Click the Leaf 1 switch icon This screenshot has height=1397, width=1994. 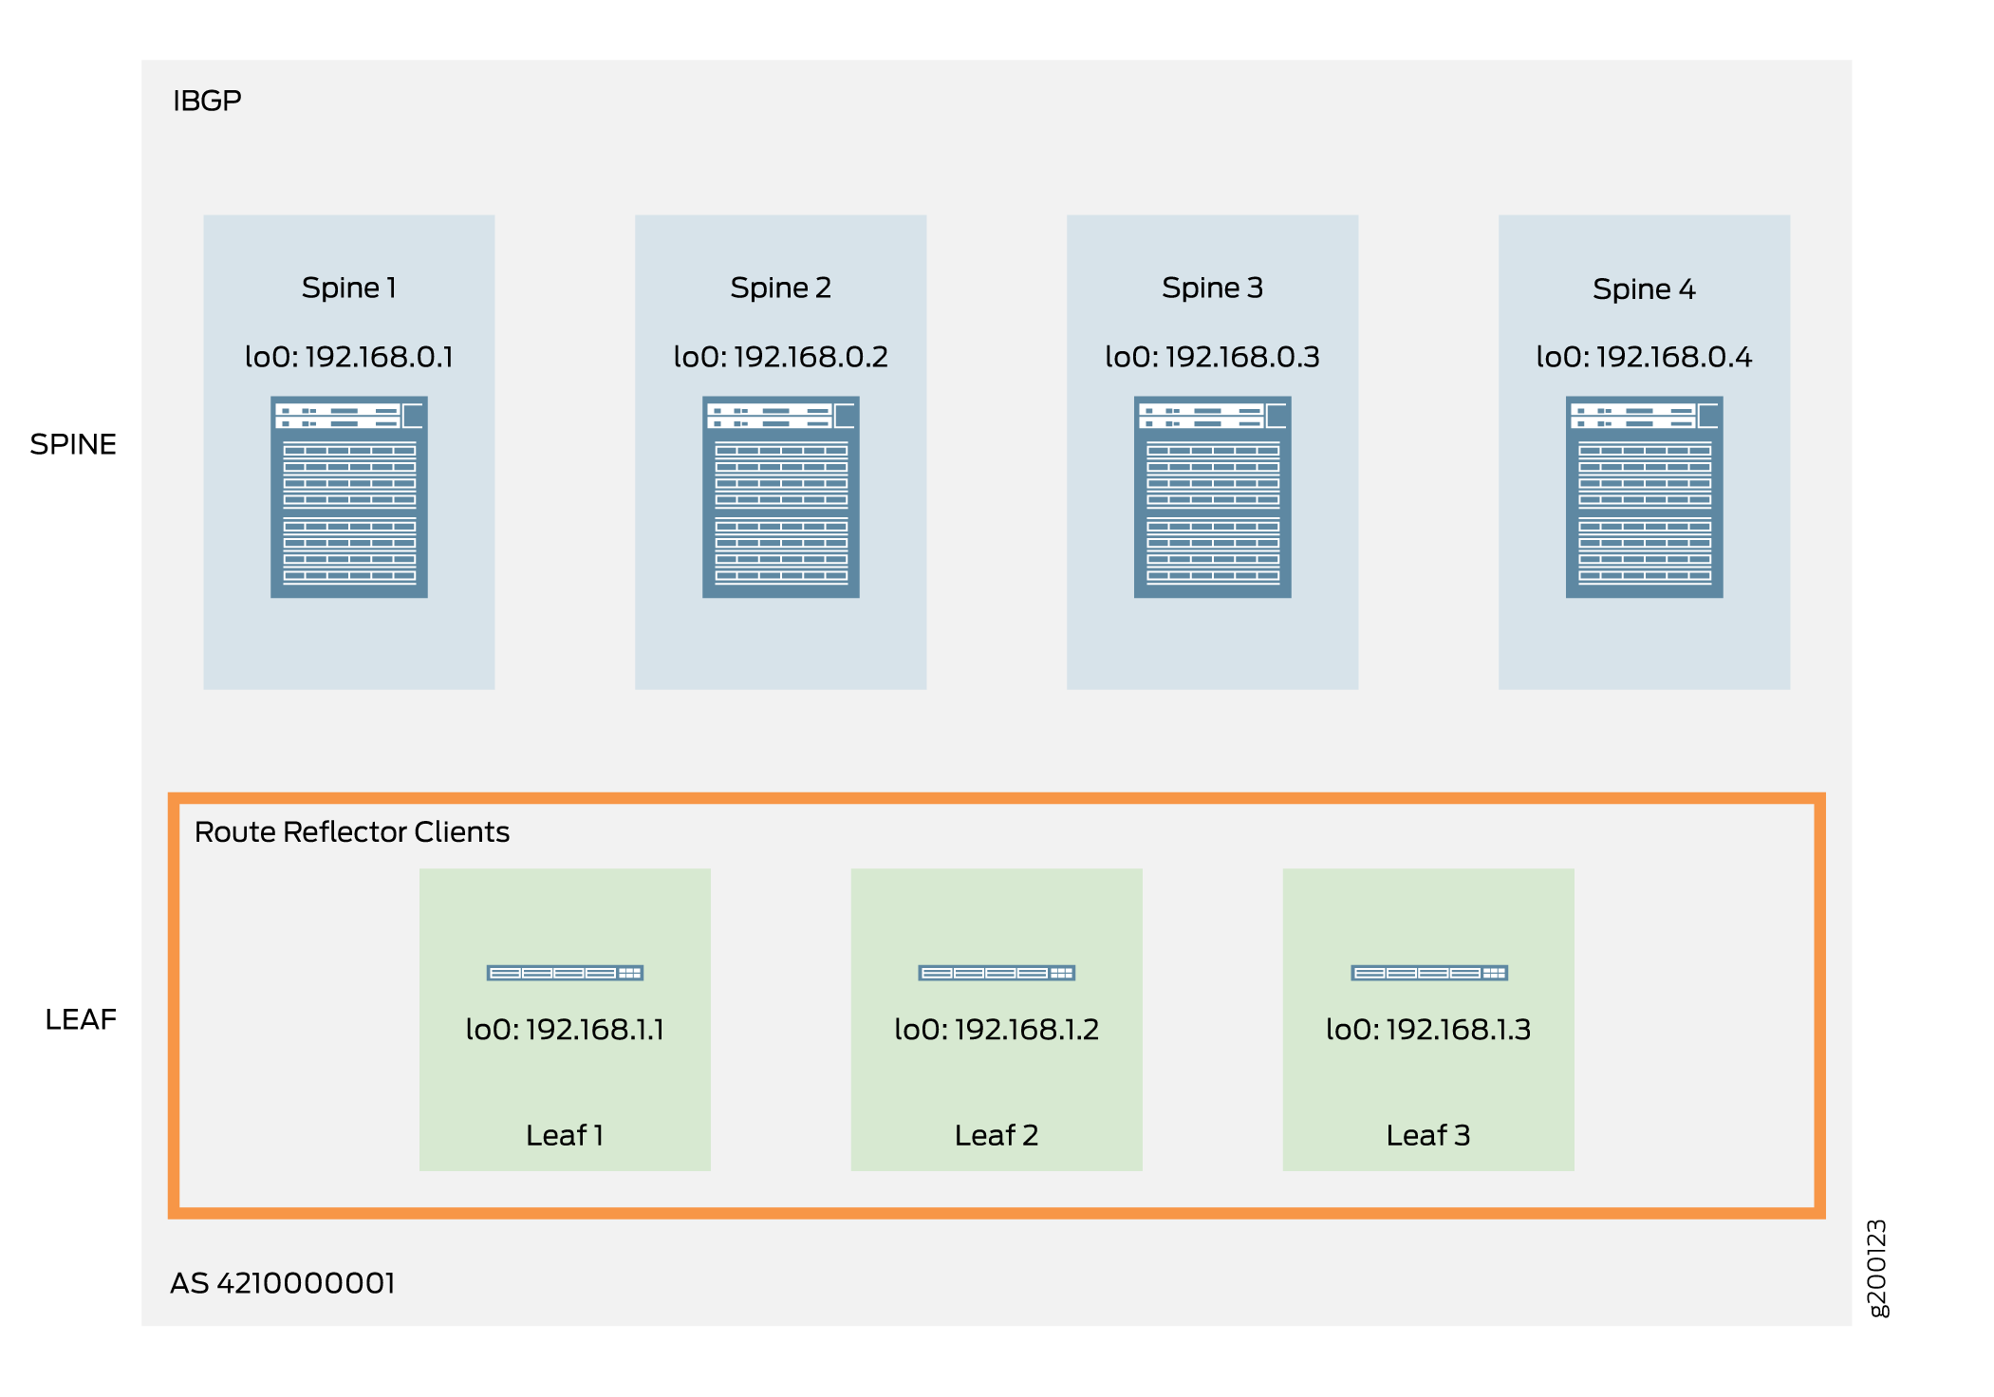pyautogui.click(x=565, y=973)
